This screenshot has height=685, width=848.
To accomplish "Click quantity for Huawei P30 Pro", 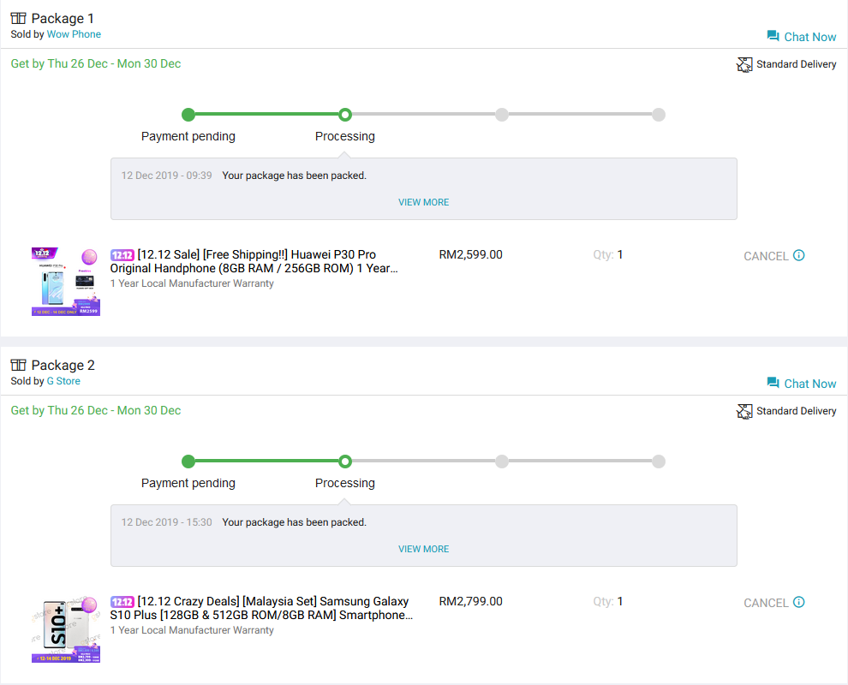I will 608,254.
